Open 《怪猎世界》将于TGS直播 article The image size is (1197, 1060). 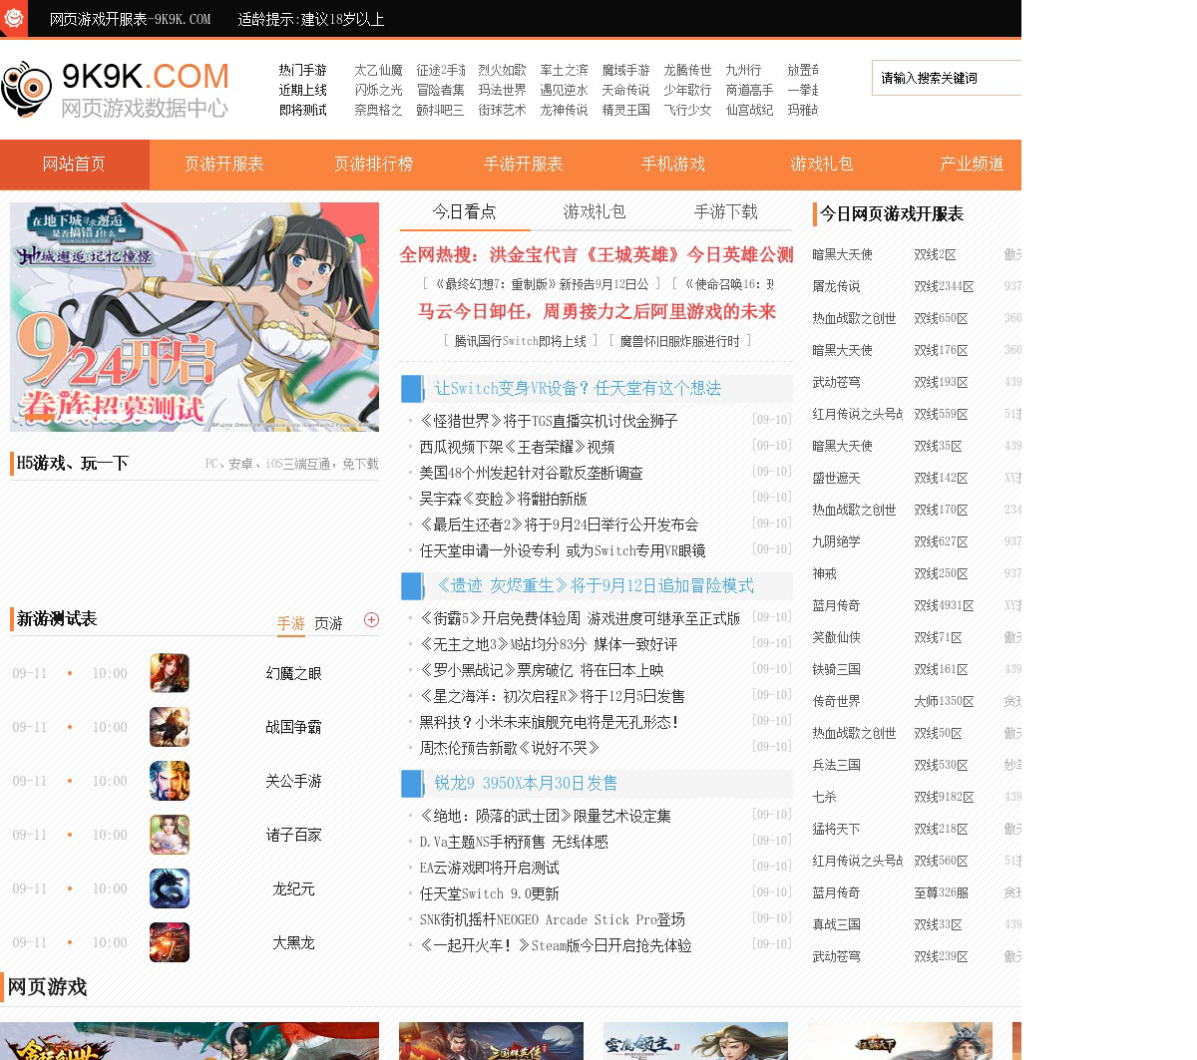549,421
